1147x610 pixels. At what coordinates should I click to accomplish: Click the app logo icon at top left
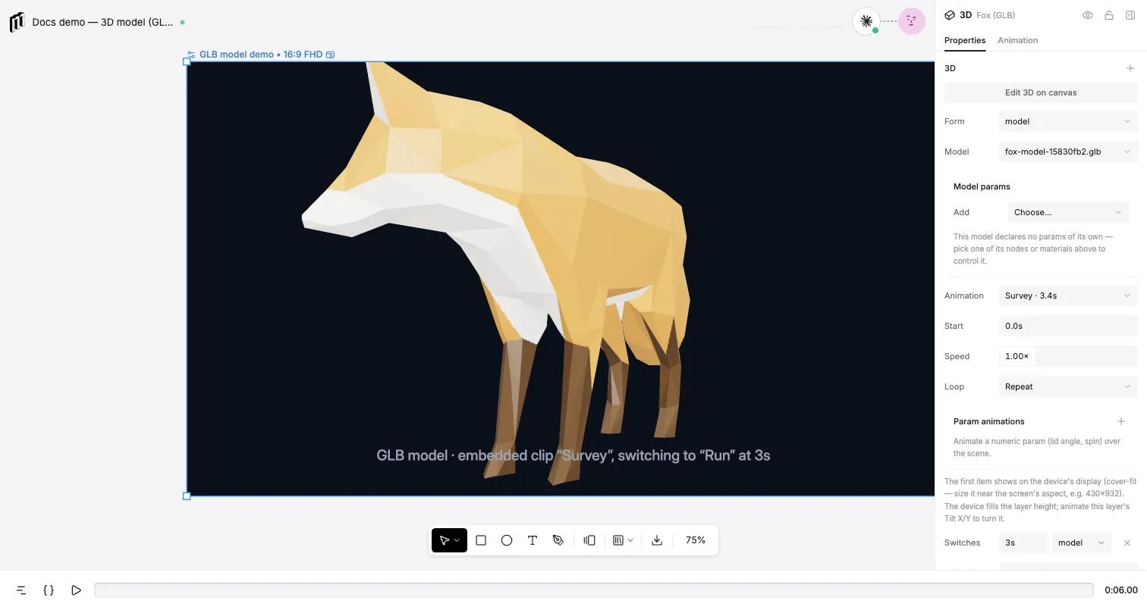tap(17, 22)
